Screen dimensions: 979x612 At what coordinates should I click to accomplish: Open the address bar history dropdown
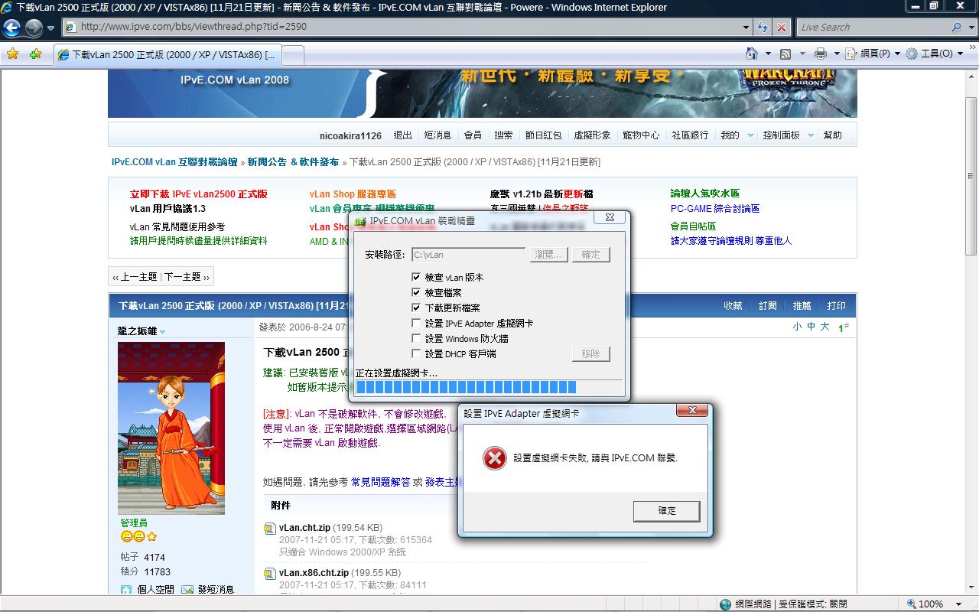point(746,27)
